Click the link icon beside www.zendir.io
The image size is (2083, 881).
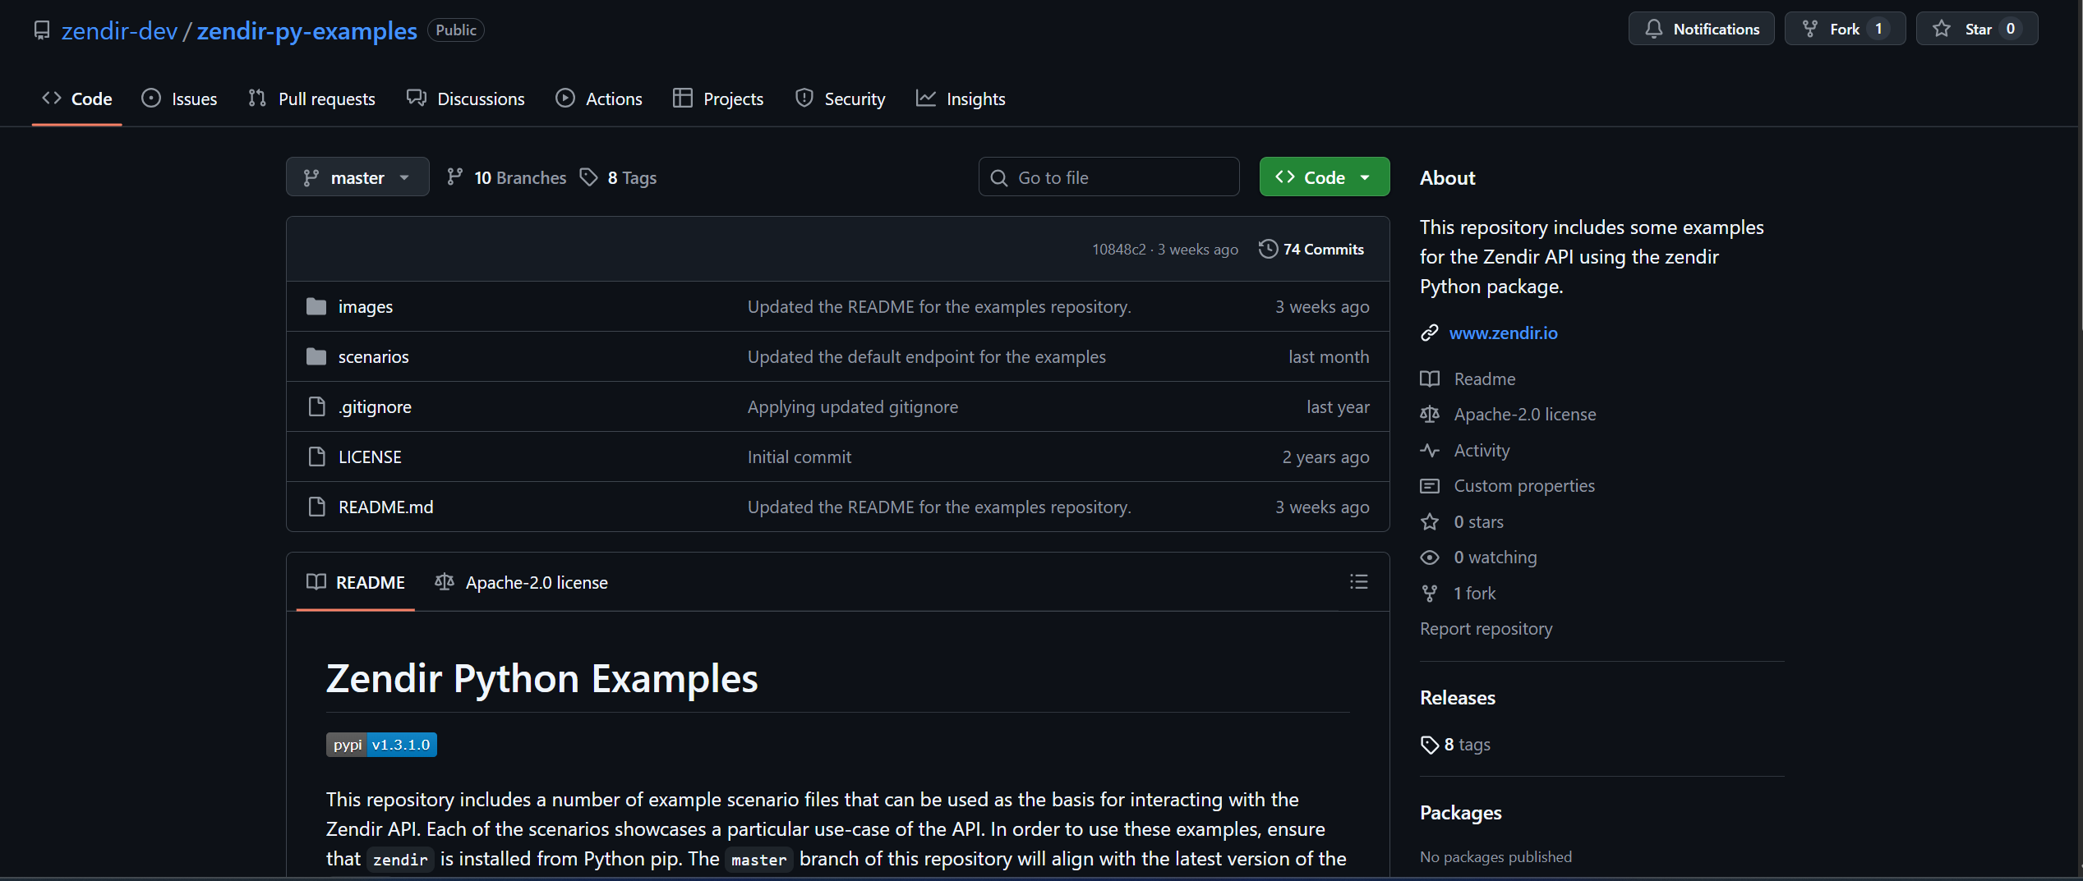(x=1430, y=333)
